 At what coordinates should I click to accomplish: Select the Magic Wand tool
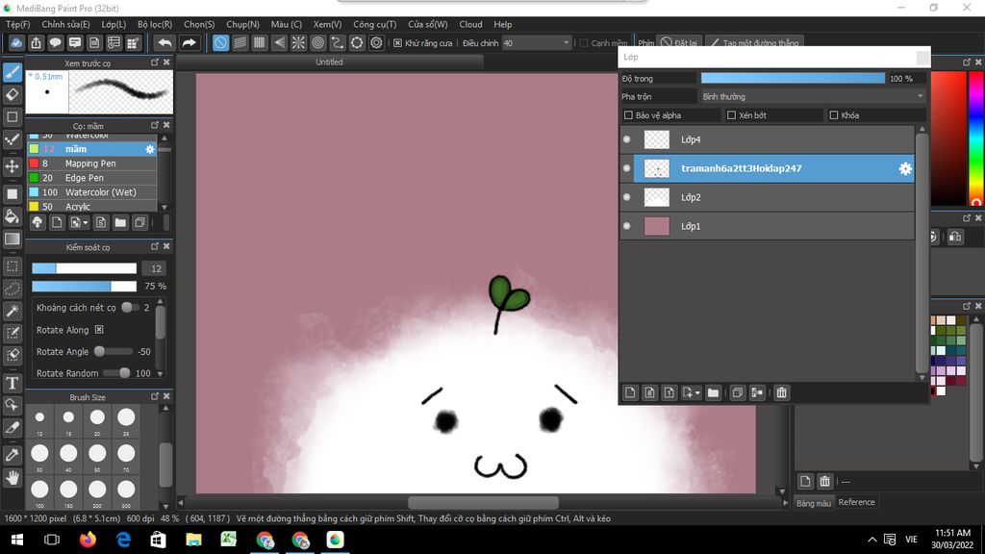[12, 311]
